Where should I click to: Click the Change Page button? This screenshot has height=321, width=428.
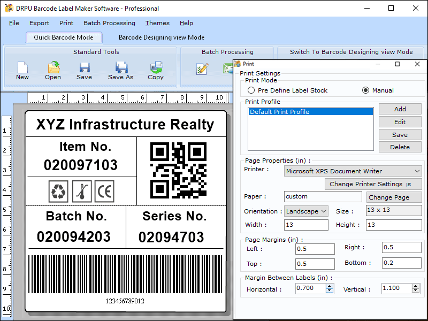tap(394, 197)
